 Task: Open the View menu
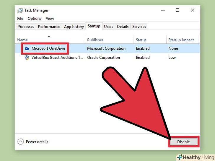[x=50, y=19]
